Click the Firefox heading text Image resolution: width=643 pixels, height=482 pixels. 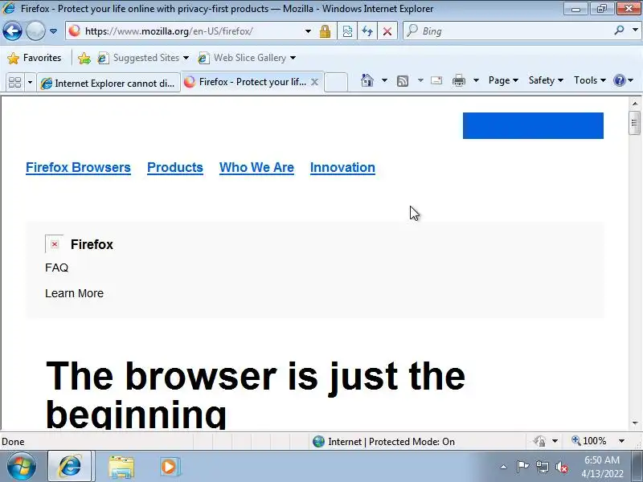tap(92, 244)
